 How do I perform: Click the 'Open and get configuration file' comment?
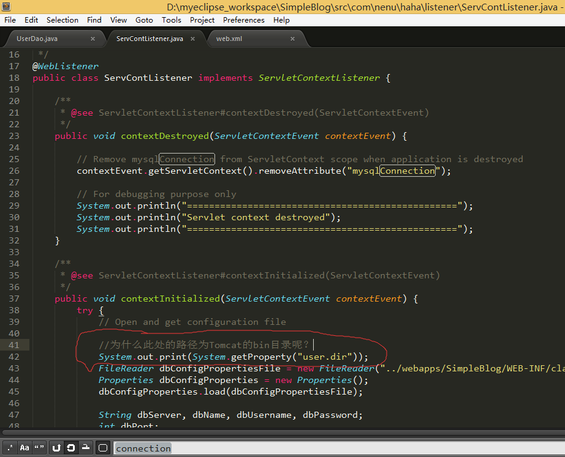click(192, 322)
